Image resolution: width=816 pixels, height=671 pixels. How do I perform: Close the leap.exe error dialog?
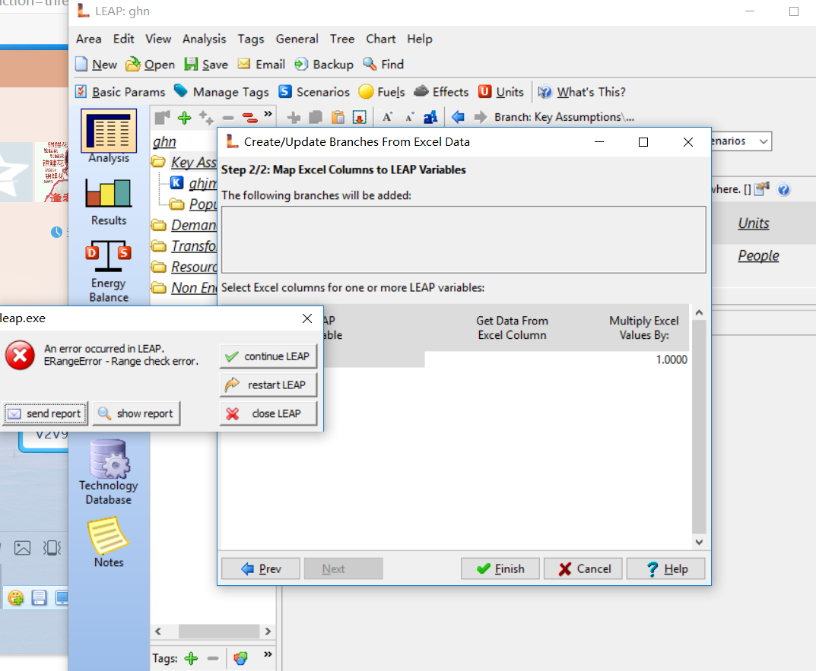tap(307, 318)
